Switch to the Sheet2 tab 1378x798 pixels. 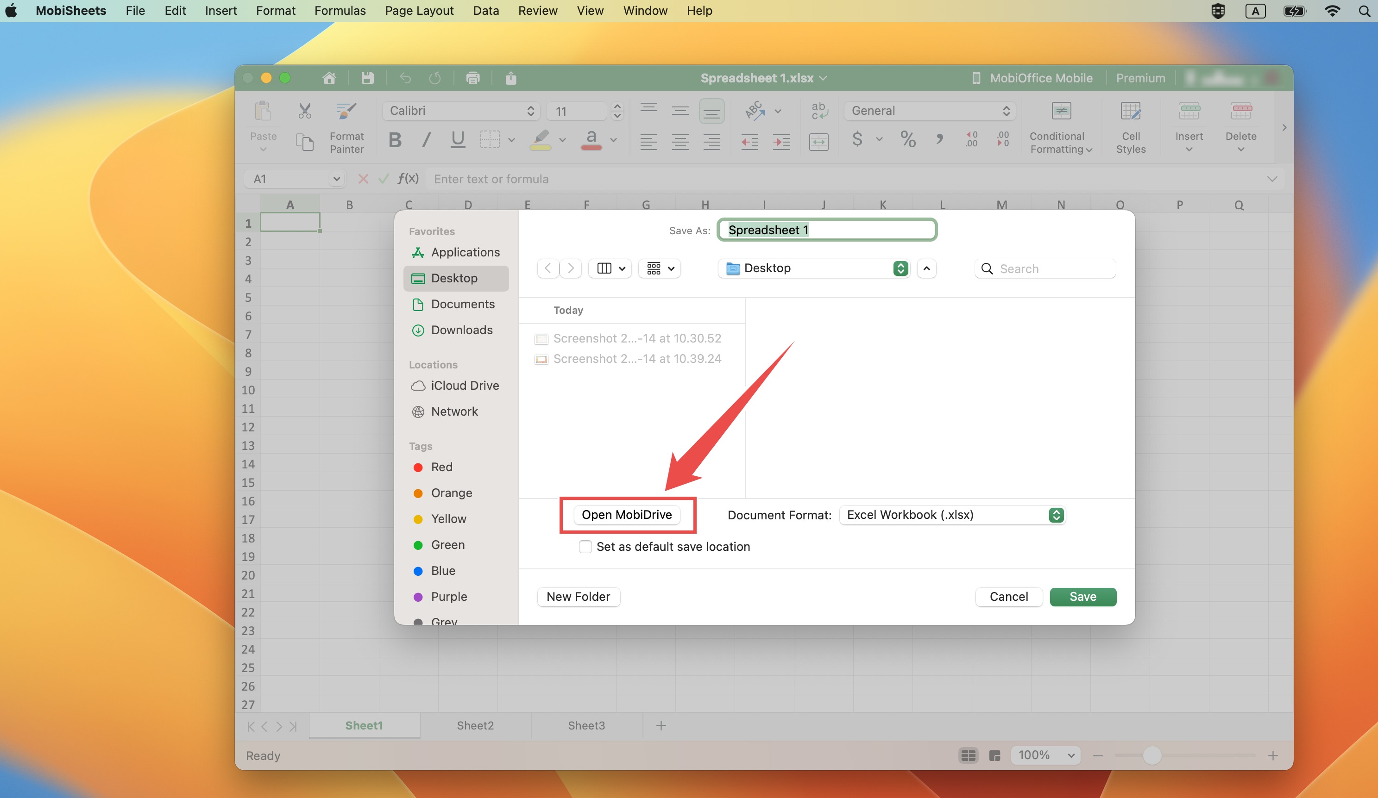coord(475,725)
